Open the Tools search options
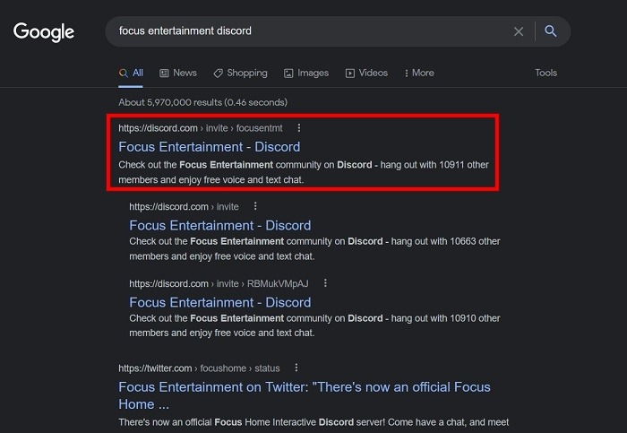 pos(545,73)
